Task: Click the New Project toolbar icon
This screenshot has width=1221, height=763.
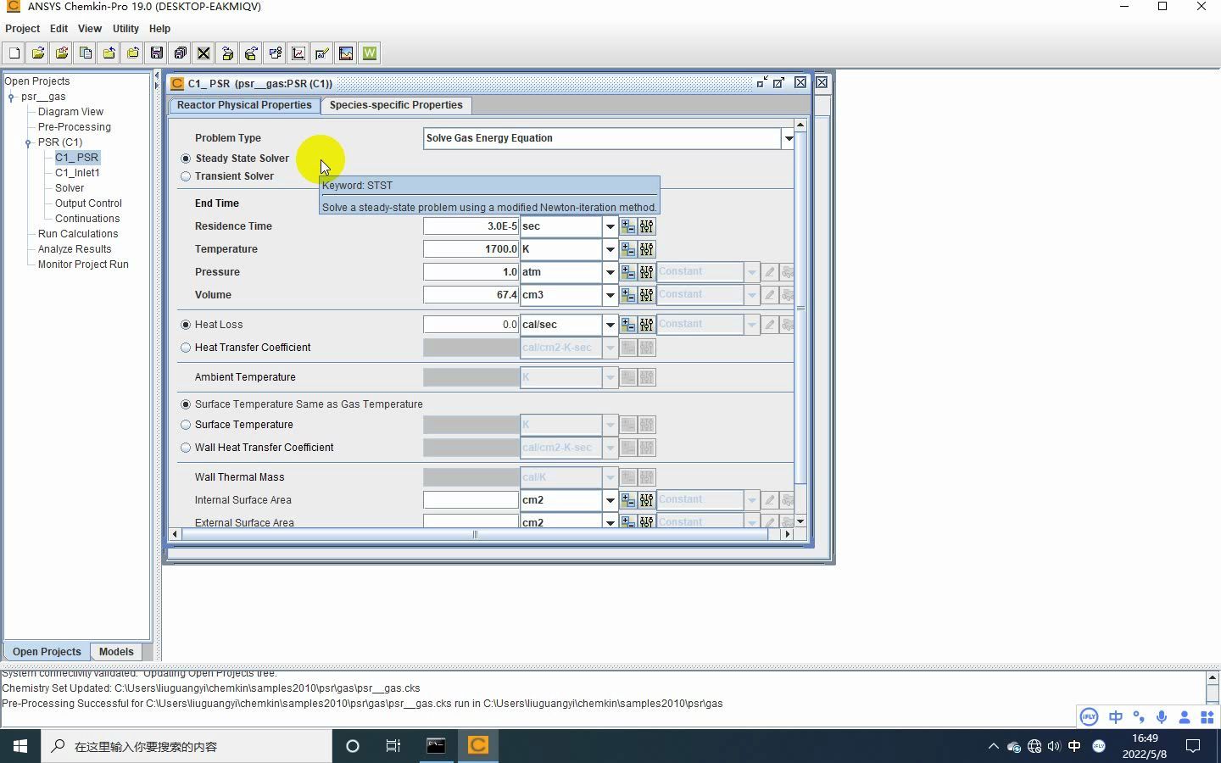Action: pyautogui.click(x=14, y=53)
